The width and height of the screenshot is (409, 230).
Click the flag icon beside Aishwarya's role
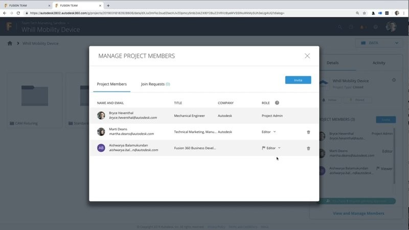coord(264,148)
